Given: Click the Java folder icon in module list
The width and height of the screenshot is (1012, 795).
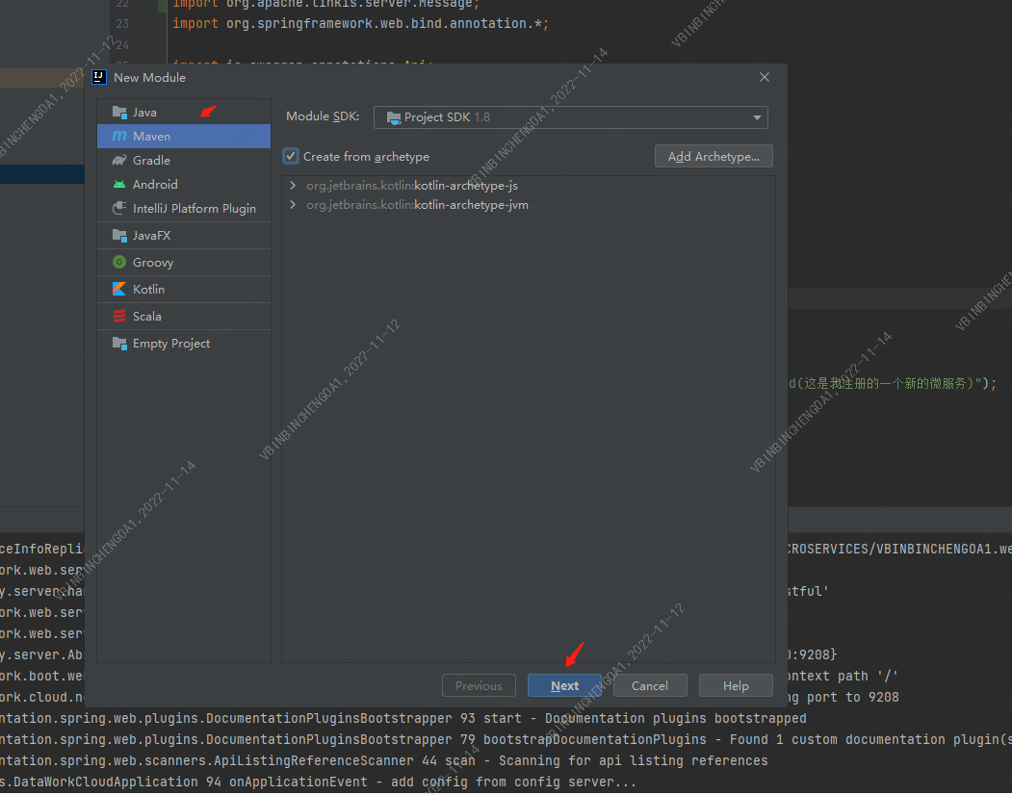Looking at the screenshot, I should click(x=119, y=113).
